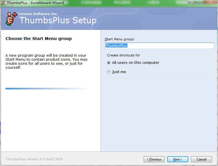
Task: Click the "ThumbsPlus Setup" banner title
Action: [x=58, y=20]
